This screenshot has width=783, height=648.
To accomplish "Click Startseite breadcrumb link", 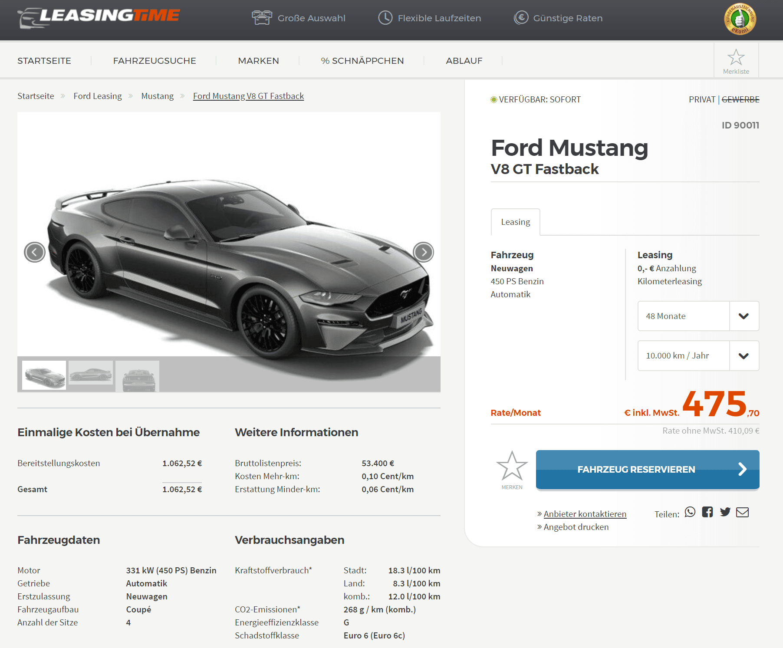I will point(36,96).
